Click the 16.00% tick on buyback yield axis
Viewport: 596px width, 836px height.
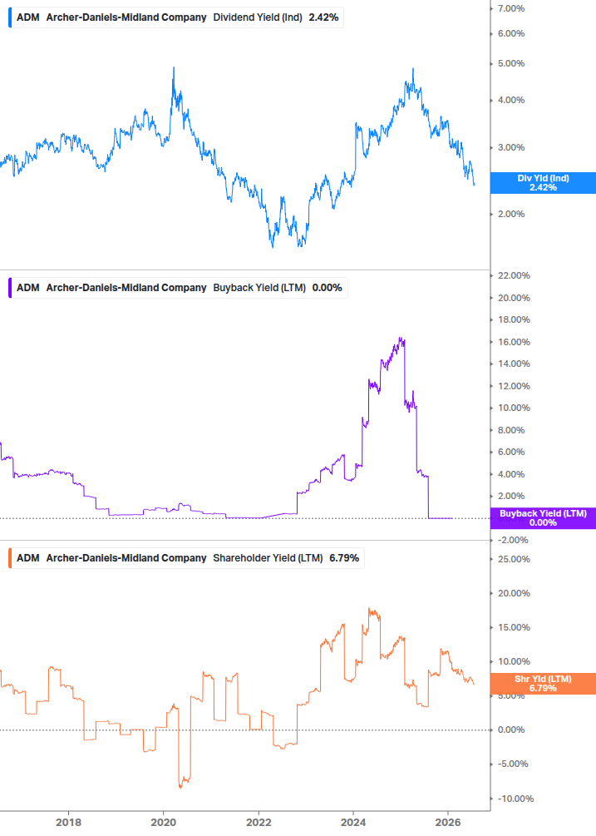click(x=514, y=342)
